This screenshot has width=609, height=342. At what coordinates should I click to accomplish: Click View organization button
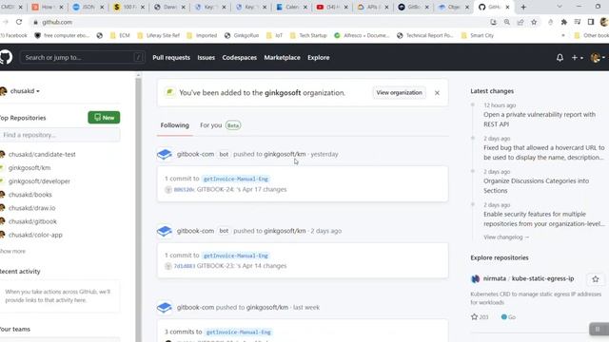[399, 93]
